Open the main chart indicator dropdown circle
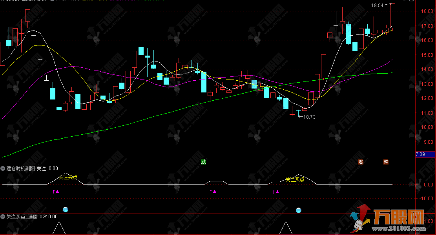The height and width of the screenshot is (235, 436). (x=52, y=0)
